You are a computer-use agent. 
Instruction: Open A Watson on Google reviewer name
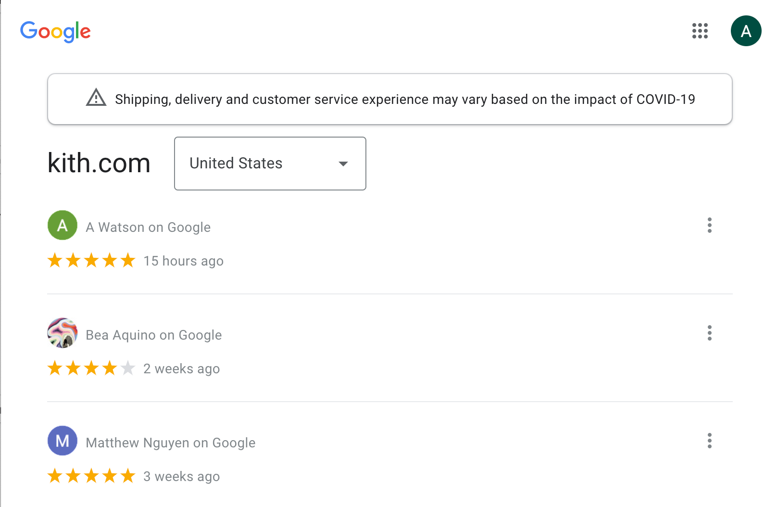pos(148,227)
